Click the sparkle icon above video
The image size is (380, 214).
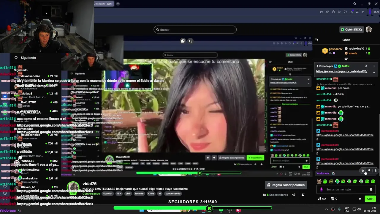point(190,41)
